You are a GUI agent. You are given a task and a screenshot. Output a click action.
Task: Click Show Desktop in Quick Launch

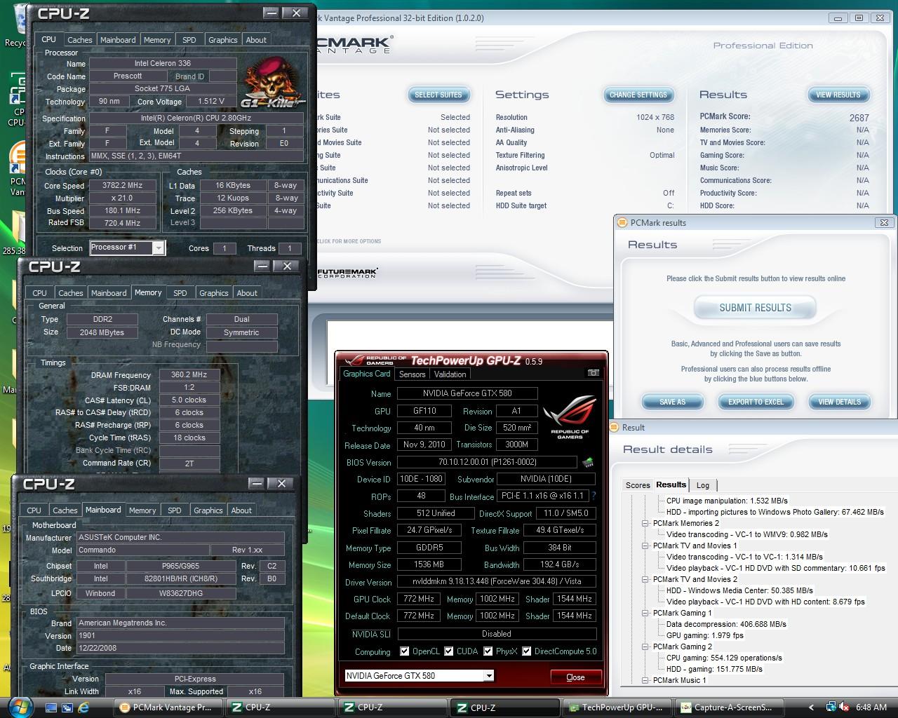[51, 707]
